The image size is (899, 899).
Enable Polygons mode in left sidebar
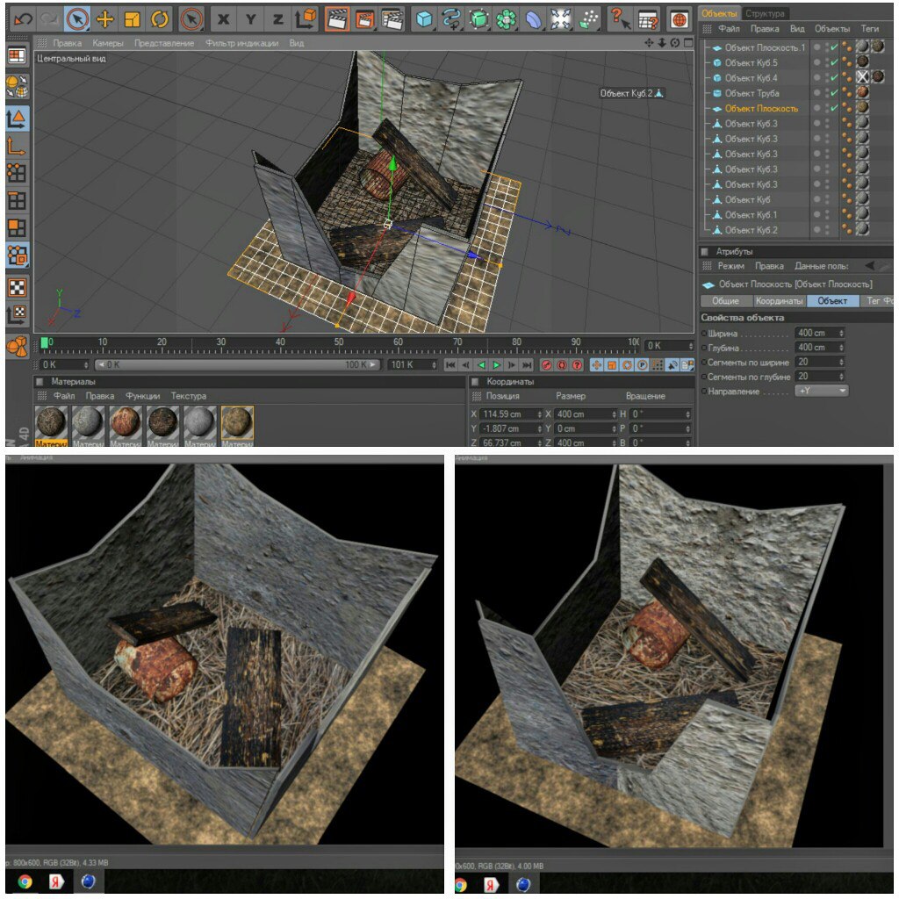pyautogui.click(x=17, y=227)
